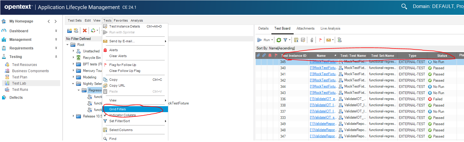Click the green Refresh icon in Test Board

(x=279, y=40)
